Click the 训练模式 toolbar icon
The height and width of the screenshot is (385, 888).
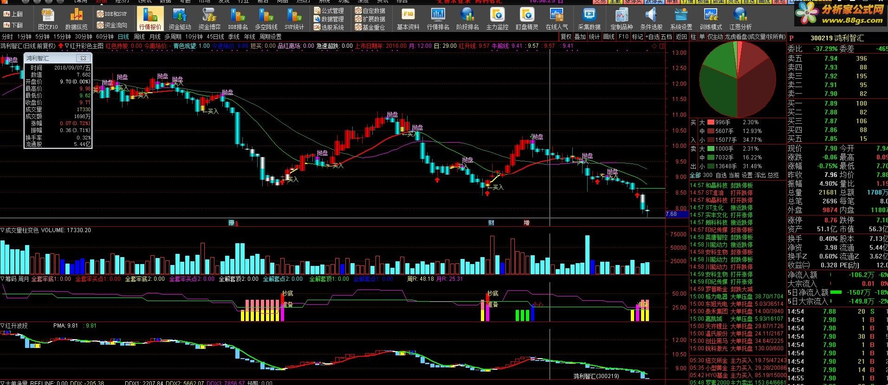click(711, 19)
